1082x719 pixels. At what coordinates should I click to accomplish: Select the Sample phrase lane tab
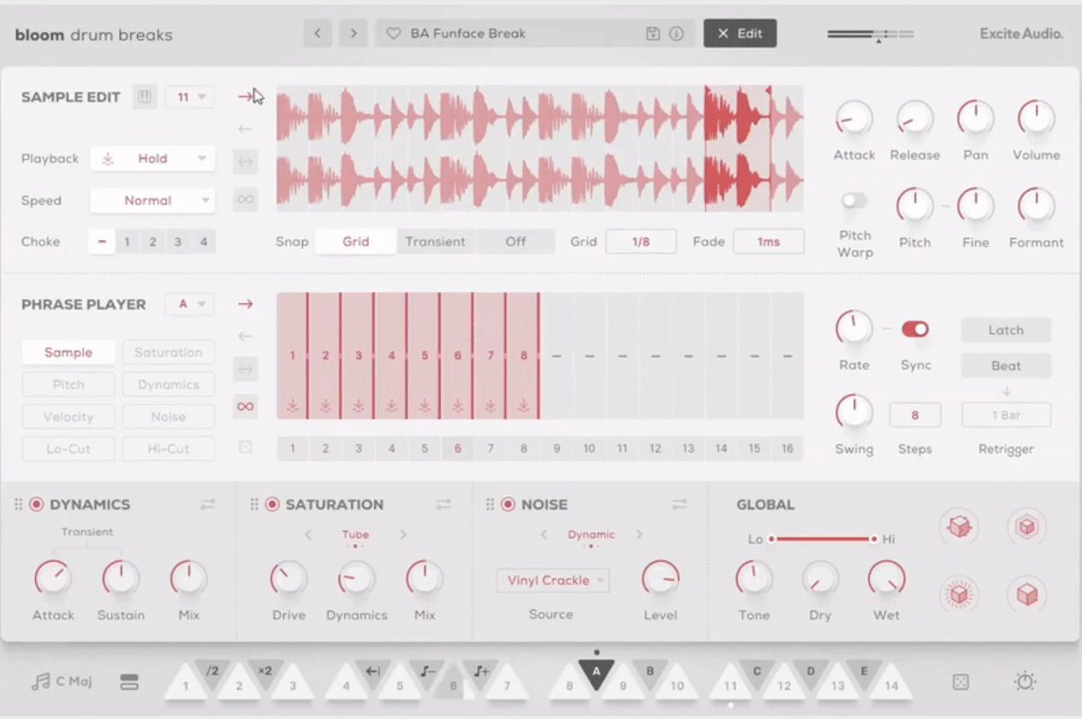tap(69, 353)
